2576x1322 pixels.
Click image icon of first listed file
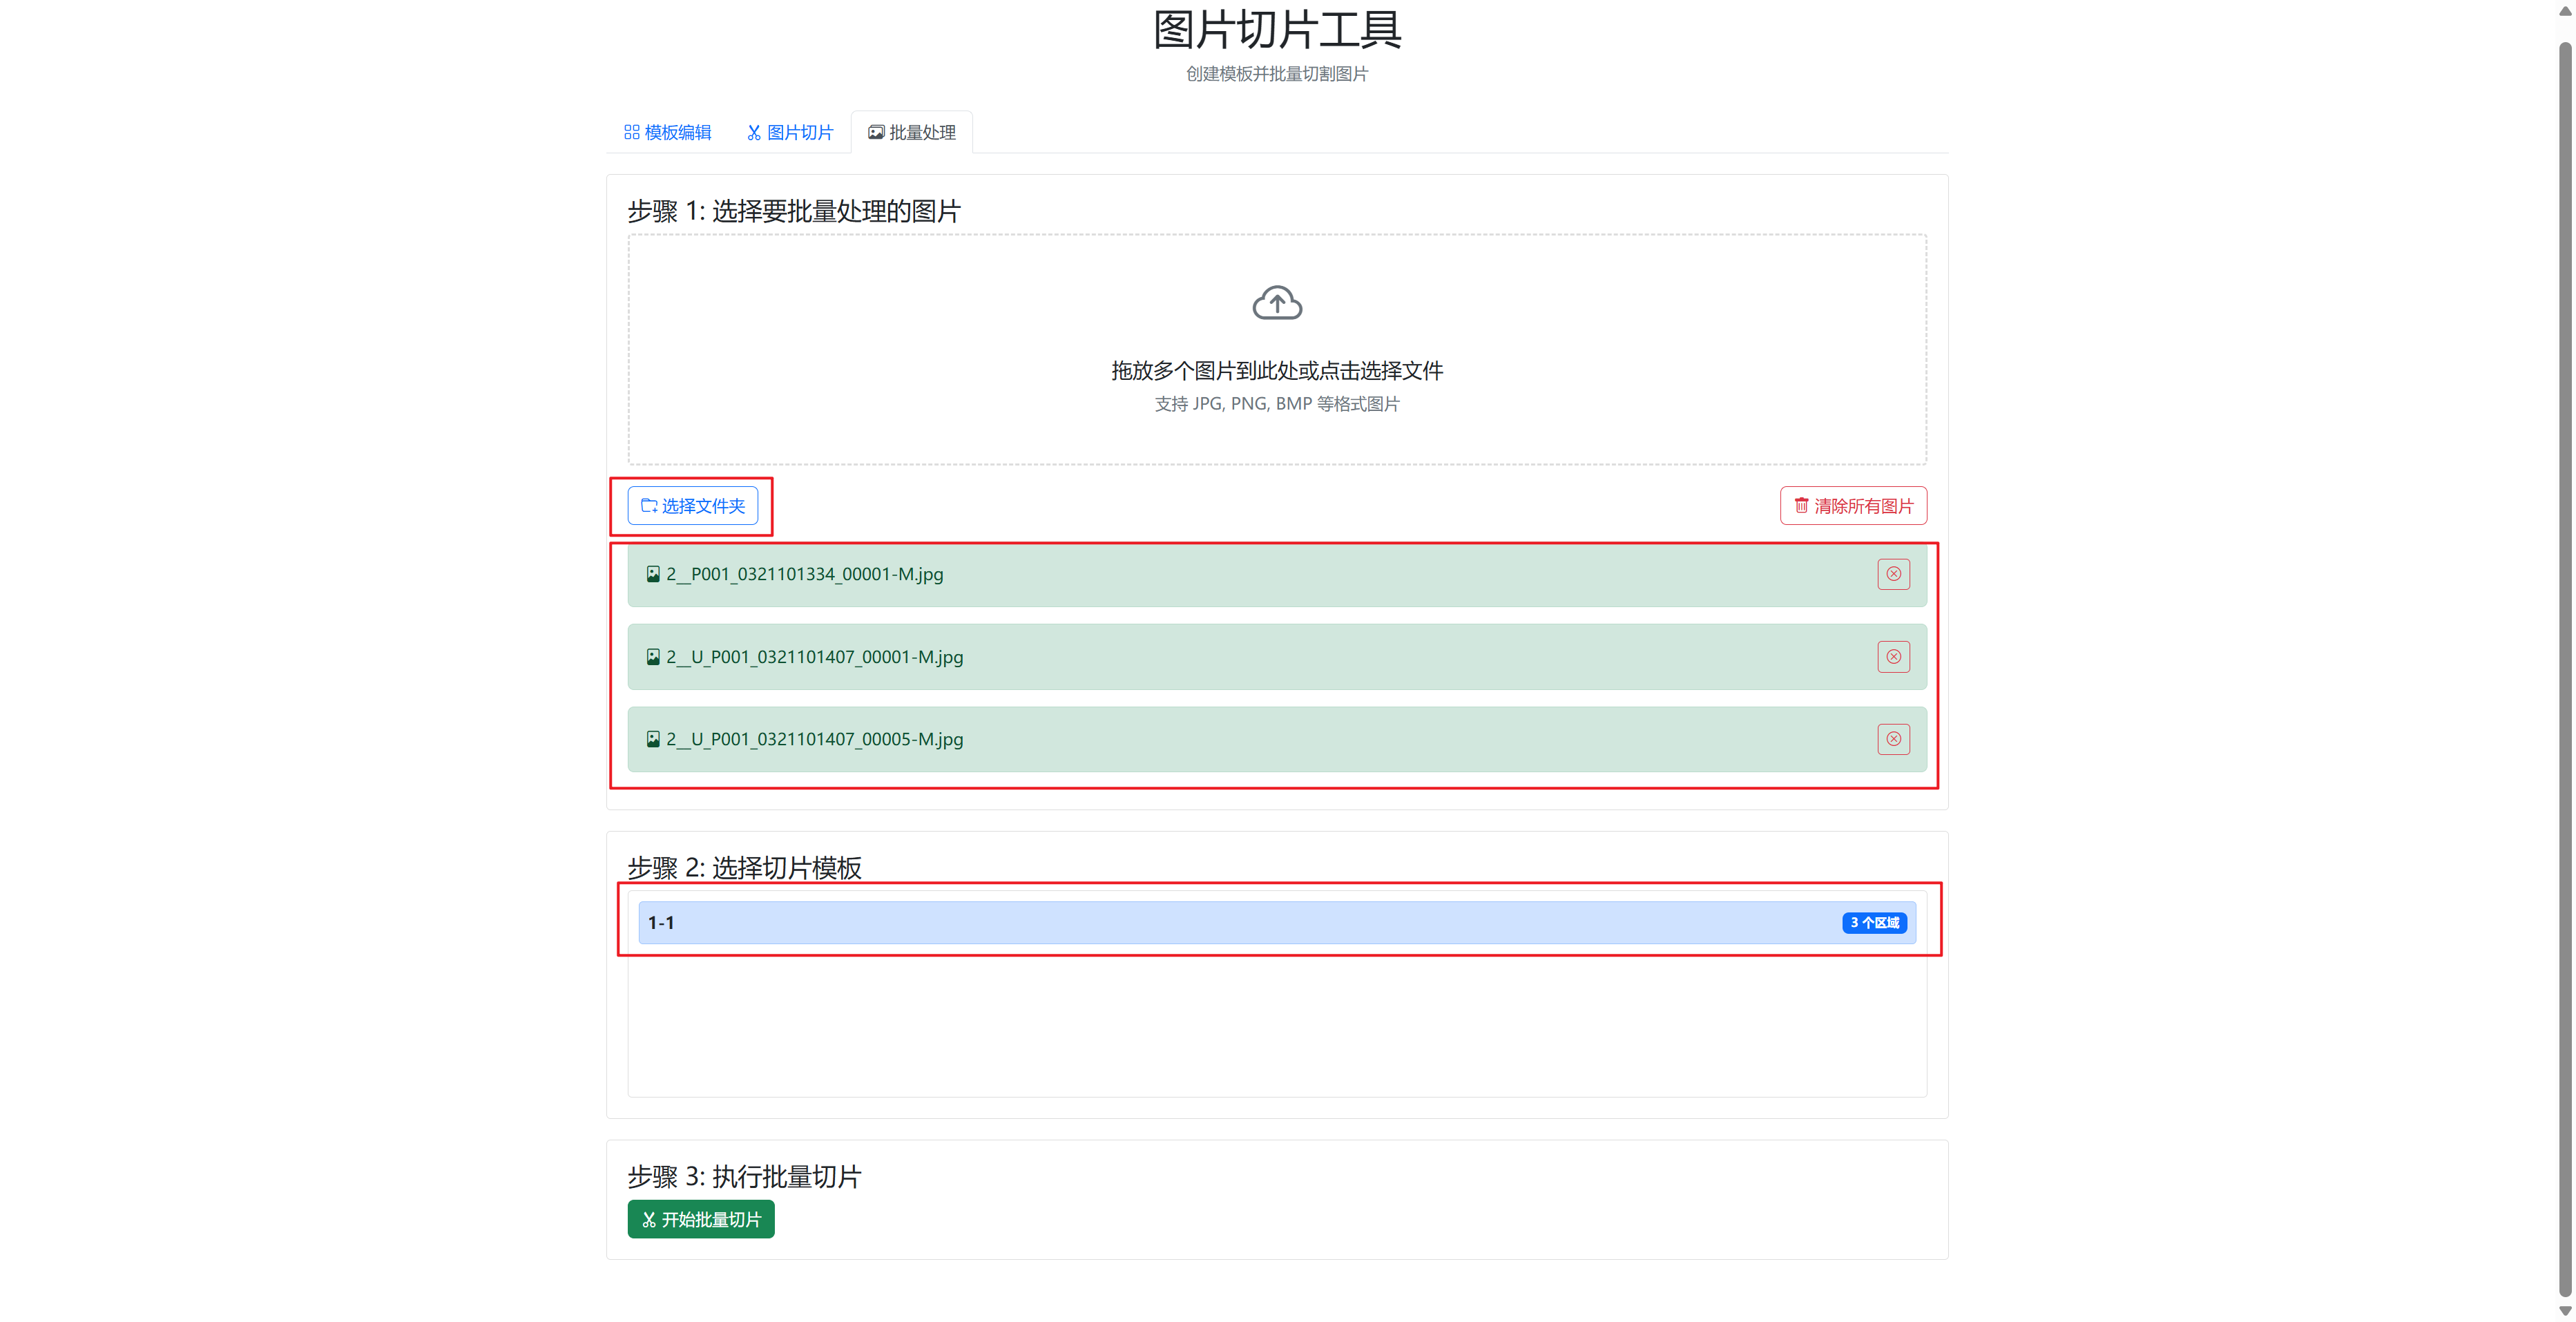pyautogui.click(x=653, y=574)
